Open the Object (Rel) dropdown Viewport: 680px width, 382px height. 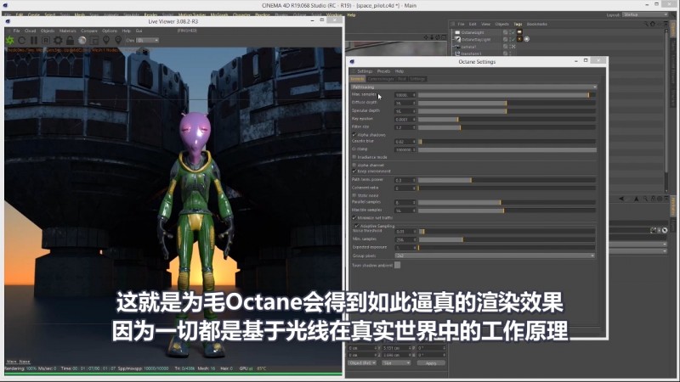pyautogui.click(x=362, y=363)
